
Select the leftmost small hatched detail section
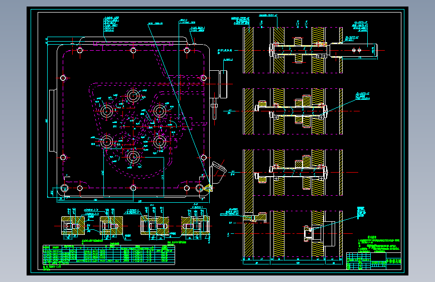click(73, 226)
